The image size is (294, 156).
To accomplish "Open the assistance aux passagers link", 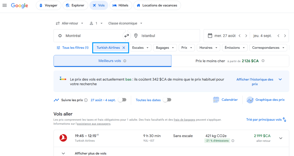I will click(94, 124).
